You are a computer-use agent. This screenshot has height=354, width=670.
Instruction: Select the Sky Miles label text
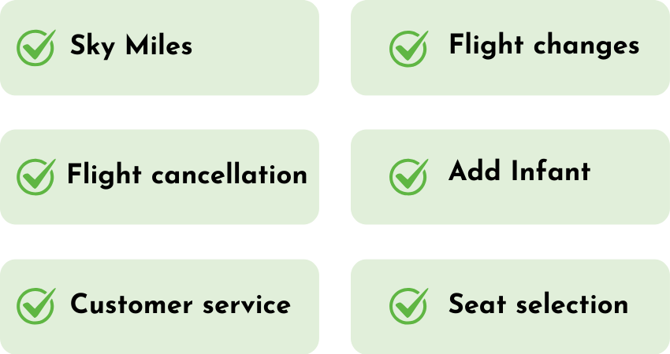coord(131,46)
